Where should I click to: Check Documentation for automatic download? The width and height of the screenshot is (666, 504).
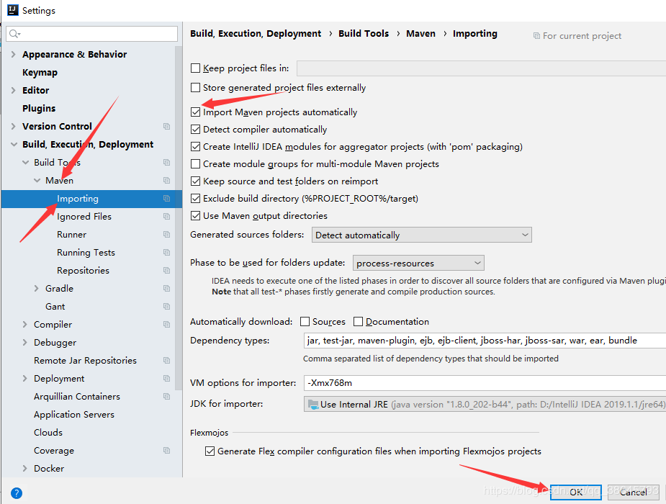point(358,322)
